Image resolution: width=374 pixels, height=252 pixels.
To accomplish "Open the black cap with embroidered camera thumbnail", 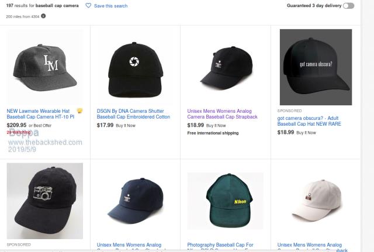I will point(44,199).
